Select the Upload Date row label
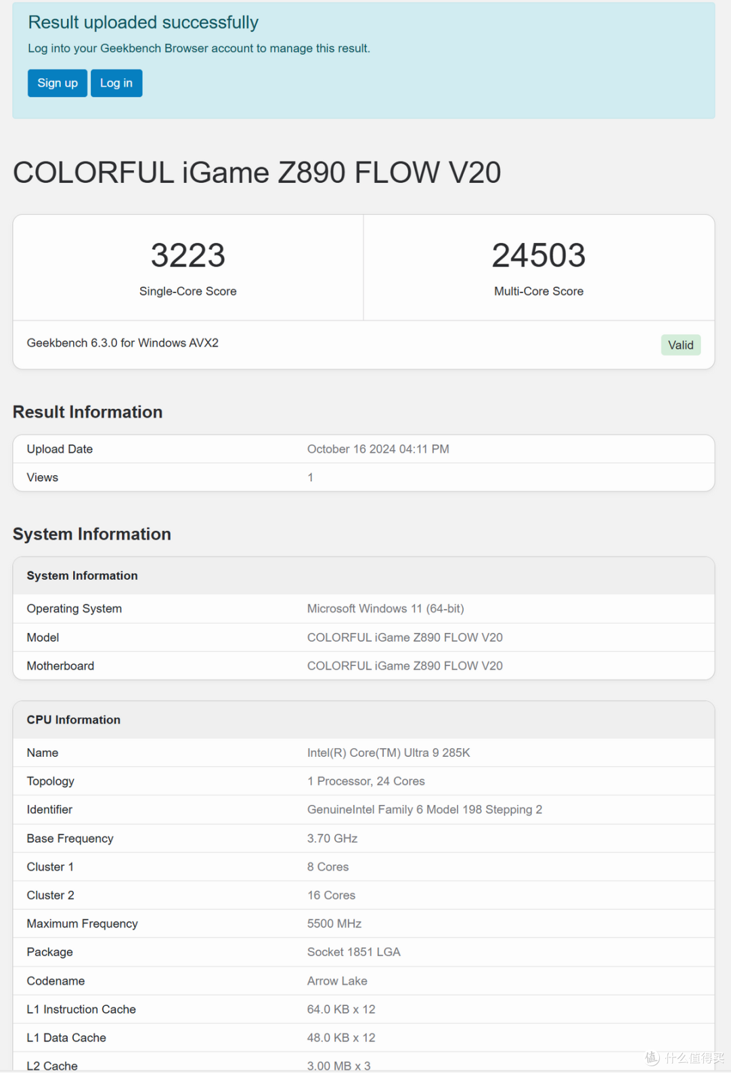 coord(60,450)
